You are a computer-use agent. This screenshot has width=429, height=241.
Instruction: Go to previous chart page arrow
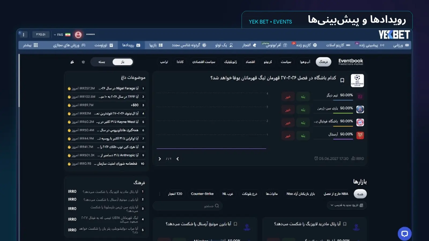[177, 159]
